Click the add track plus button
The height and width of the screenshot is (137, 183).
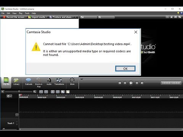[17, 115]
